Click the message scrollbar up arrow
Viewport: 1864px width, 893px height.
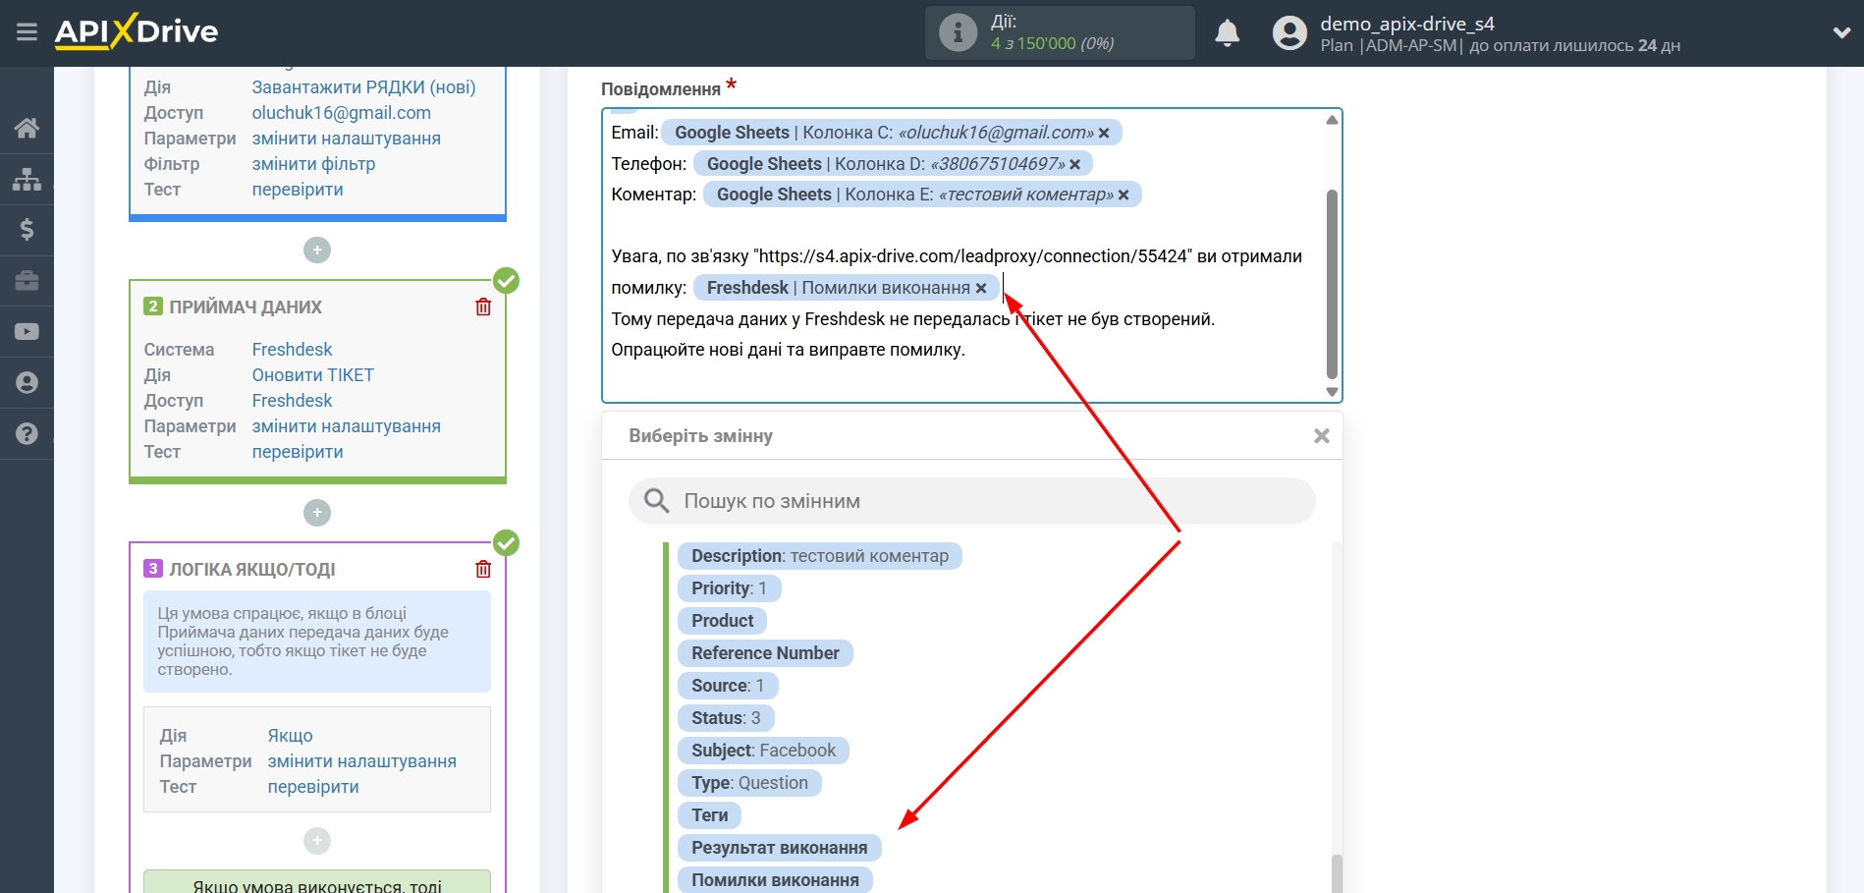click(x=1332, y=120)
